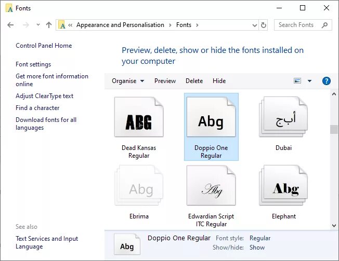
Task: Click the vertical scrollbar thumb
Action: (334, 129)
